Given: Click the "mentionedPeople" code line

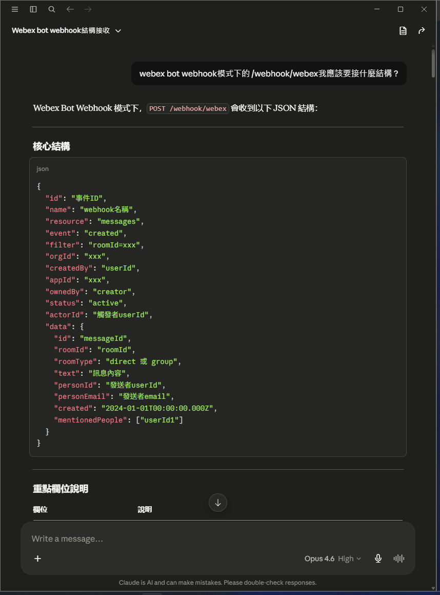Looking at the screenshot, I should (118, 420).
